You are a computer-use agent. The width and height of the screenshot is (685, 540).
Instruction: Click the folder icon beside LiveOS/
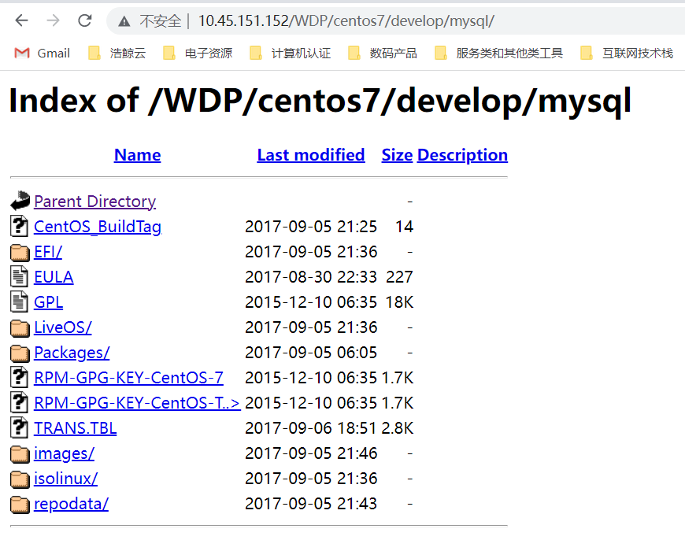20,327
